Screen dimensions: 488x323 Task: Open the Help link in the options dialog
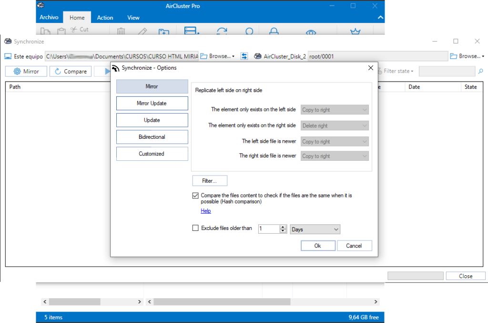[205, 210]
